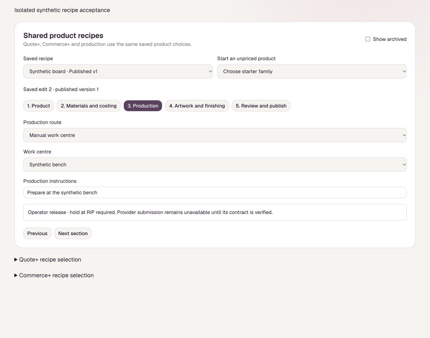The height and width of the screenshot is (338, 430).
Task: Click the 'Saved edit 2 · published version 1' text
Action: coord(61,89)
